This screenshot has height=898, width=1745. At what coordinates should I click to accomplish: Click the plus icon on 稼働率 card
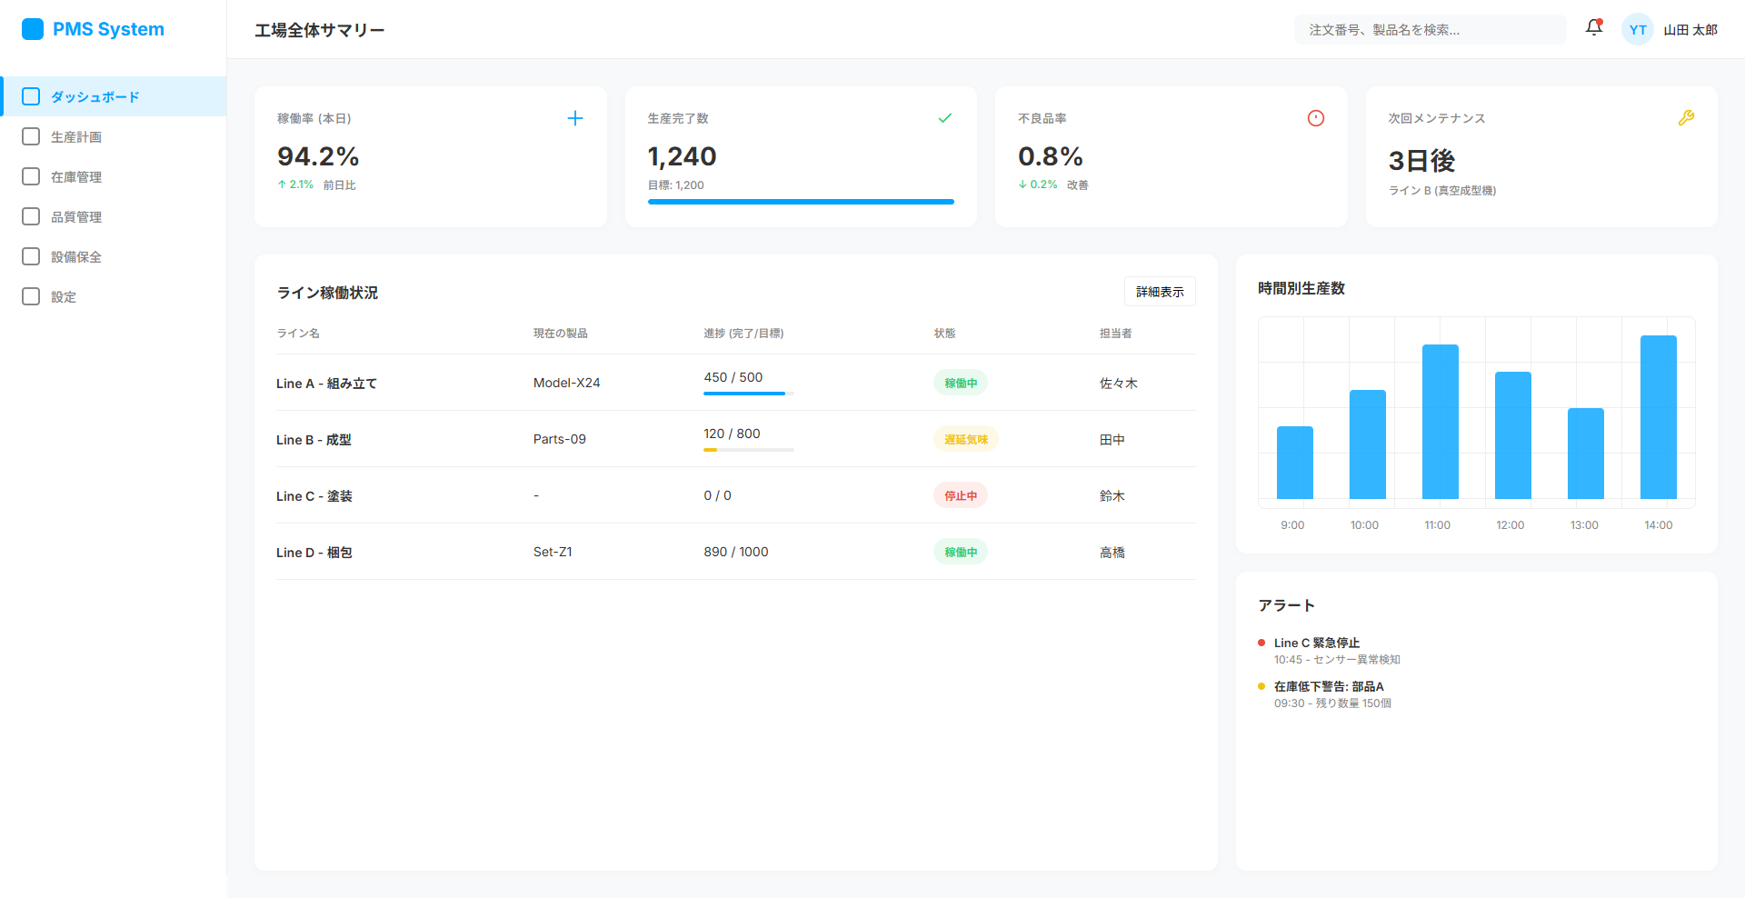coord(574,118)
